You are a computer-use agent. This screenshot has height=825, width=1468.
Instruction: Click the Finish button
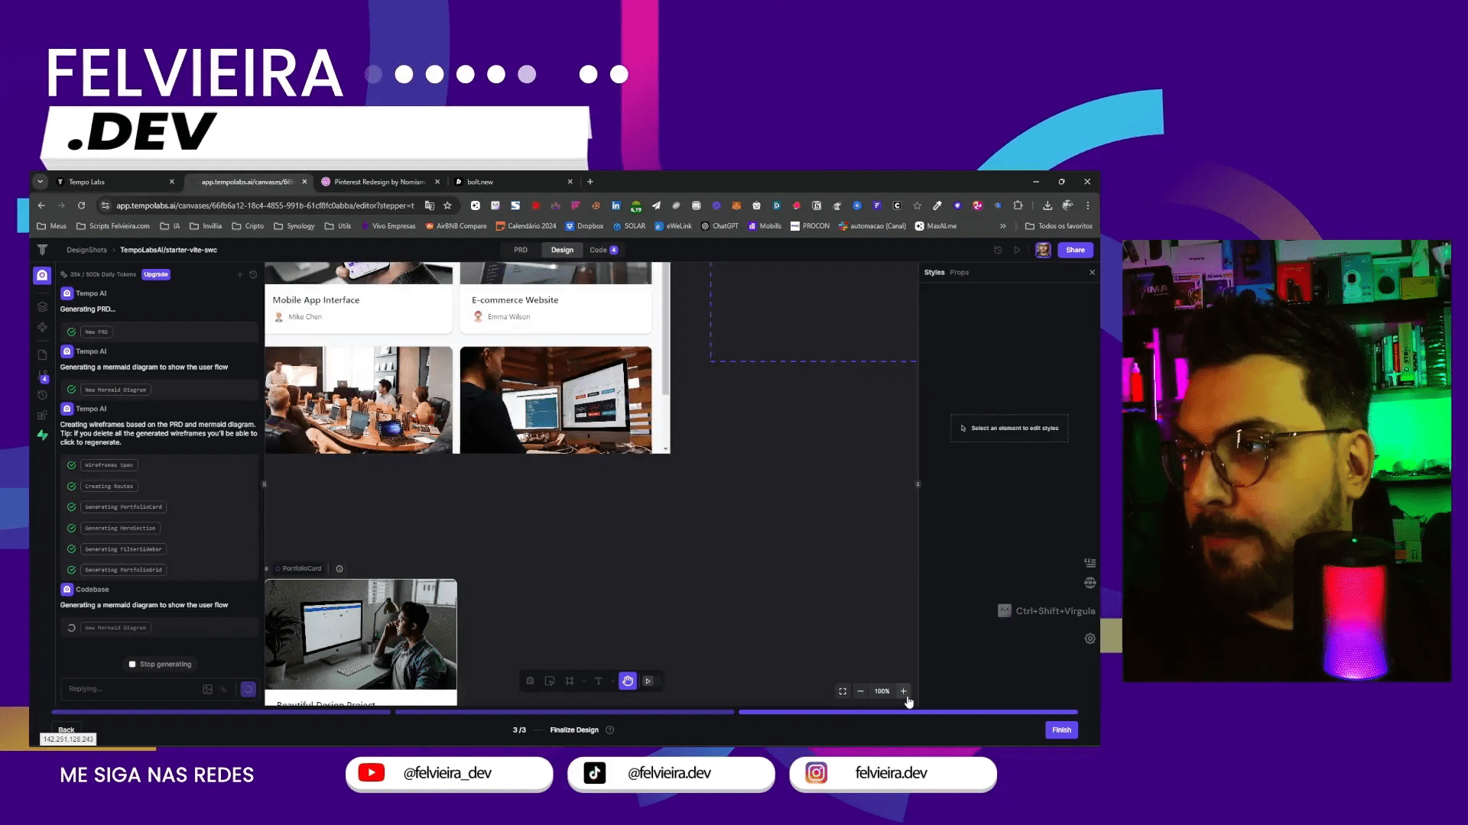[1061, 730]
